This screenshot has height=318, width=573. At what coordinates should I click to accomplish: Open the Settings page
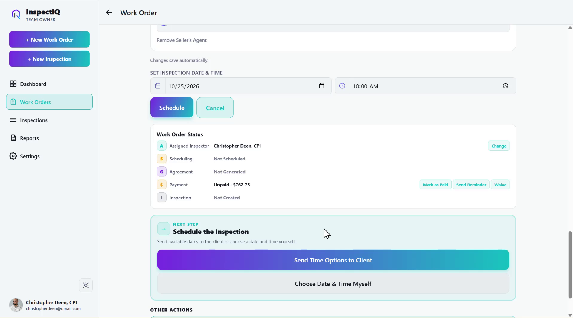point(49,156)
